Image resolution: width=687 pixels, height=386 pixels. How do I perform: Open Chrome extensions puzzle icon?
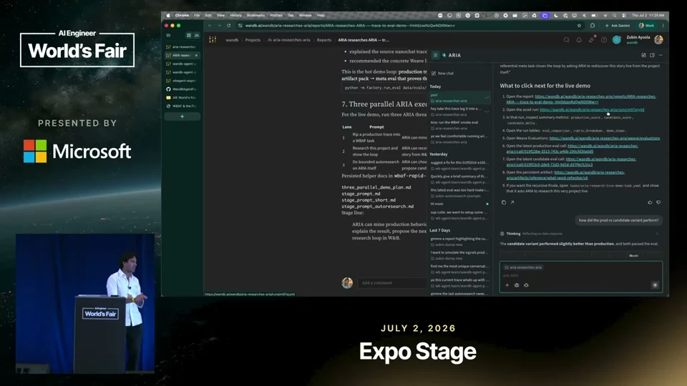(x=593, y=26)
